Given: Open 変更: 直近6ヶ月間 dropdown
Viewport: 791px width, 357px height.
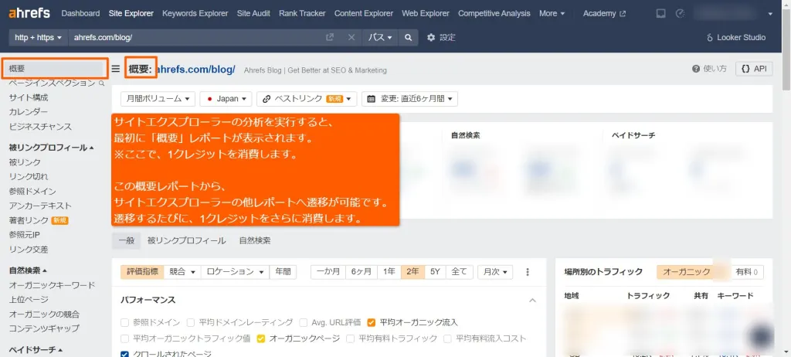Looking at the screenshot, I should pyautogui.click(x=409, y=99).
